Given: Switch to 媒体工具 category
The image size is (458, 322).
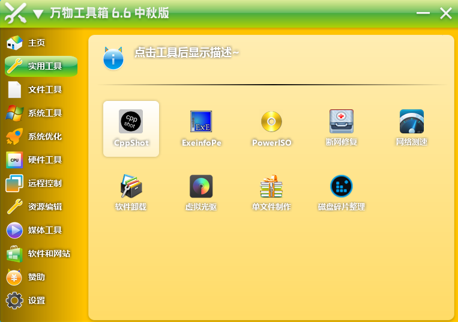Looking at the screenshot, I should point(34,230).
